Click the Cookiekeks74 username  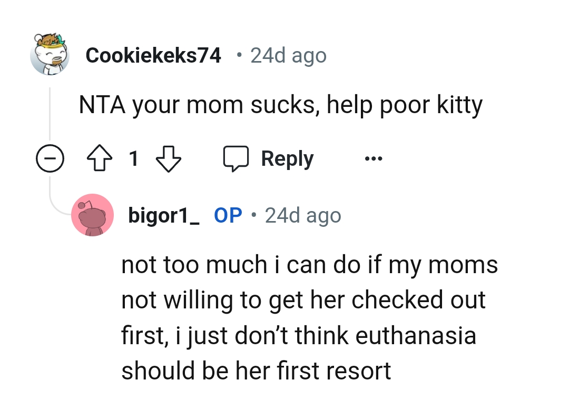tap(153, 55)
